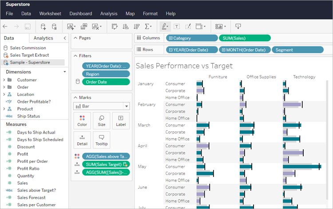Click the Category pill on Columns

click(x=192, y=38)
